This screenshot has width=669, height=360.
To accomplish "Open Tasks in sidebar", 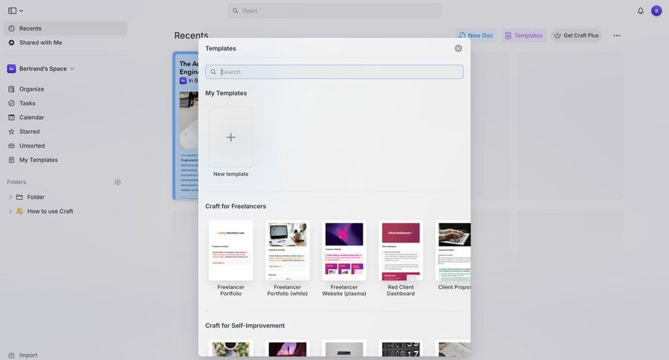I will [27, 103].
